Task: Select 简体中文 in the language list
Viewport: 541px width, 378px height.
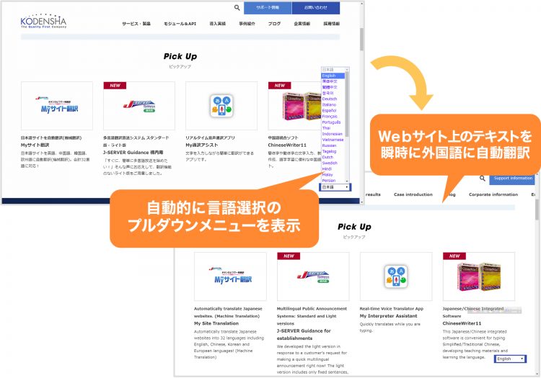Action: pos(333,81)
